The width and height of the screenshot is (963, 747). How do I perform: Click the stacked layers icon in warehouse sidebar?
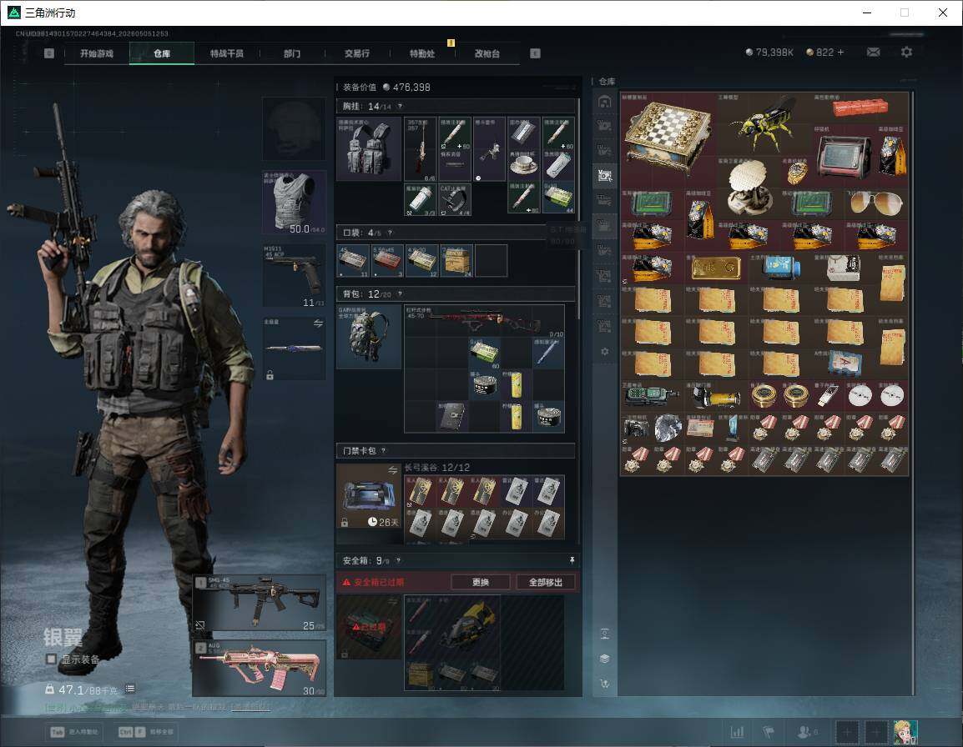pyautogui.click(x=604, y=658)
